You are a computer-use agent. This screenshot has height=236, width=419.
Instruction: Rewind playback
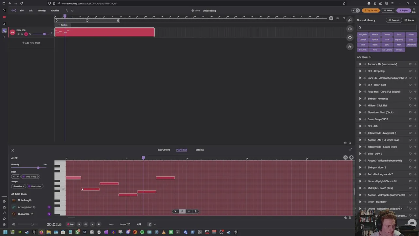coord(86,225)
